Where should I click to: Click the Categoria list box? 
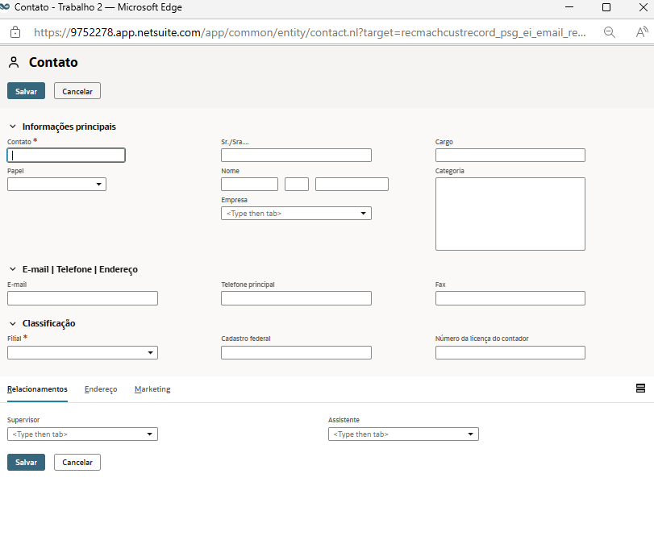tap(510, 214)
